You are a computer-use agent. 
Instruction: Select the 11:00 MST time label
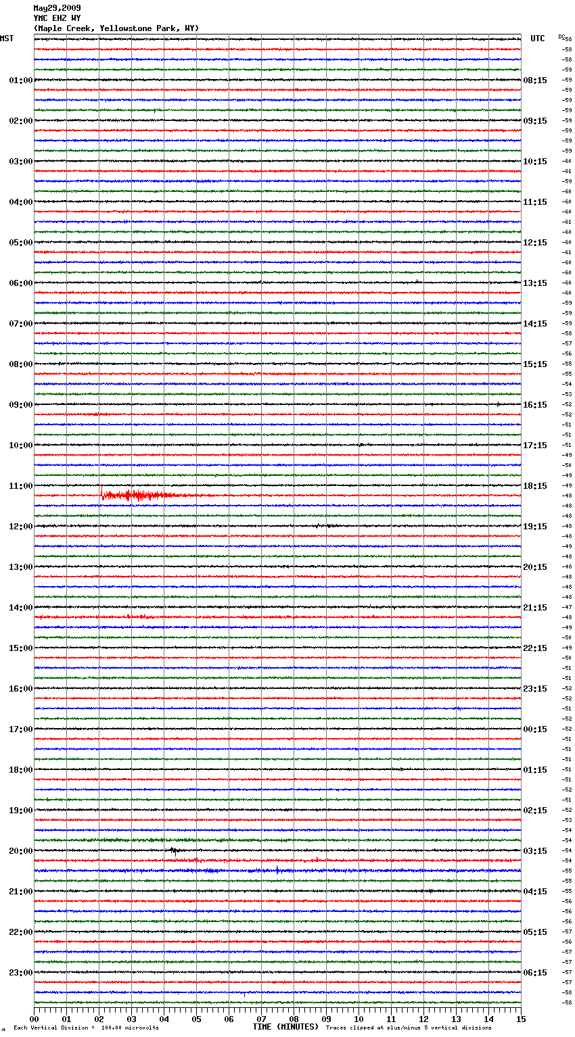coord(21,486)
